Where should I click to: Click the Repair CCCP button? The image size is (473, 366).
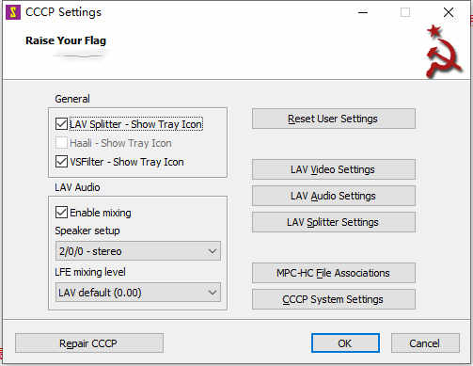tap(89, 343)
